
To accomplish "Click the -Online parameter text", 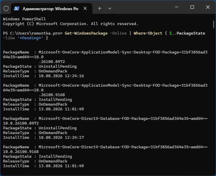I will click(x=118, y=33).
